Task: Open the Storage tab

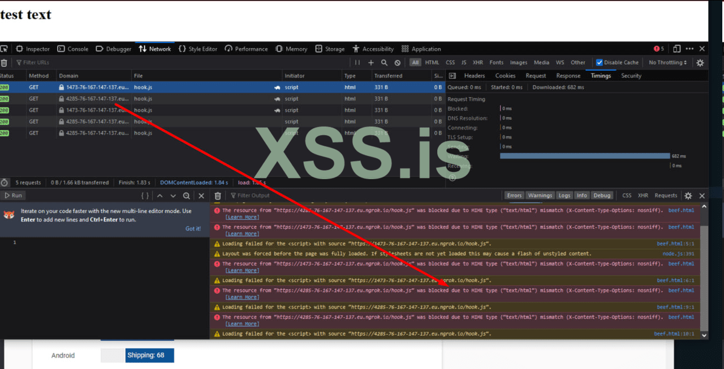Action: 330,49
